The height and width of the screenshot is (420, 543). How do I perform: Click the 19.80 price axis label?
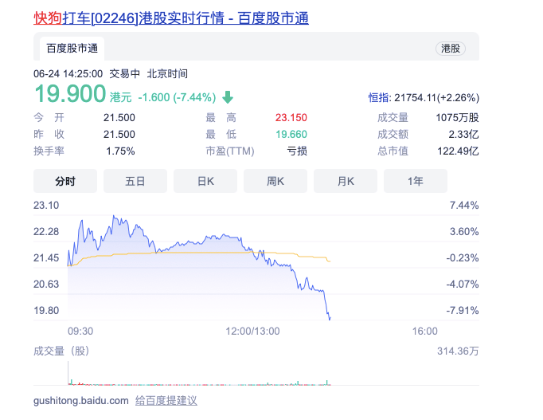point(46,311)
